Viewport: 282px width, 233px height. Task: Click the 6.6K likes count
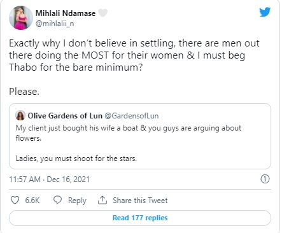tap(32, 201)
